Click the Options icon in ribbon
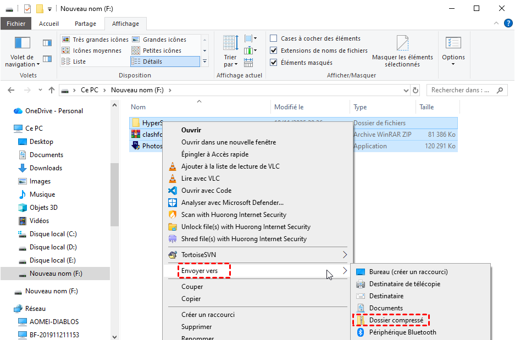The height and width of the screenshot is (340, 515). [453, 44]
